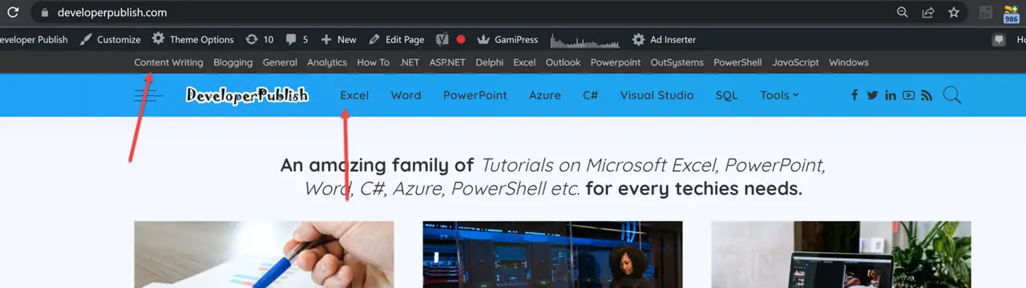Expand the Tools dropdown menu
1026x288 pixels.
(x=779, y=95)
